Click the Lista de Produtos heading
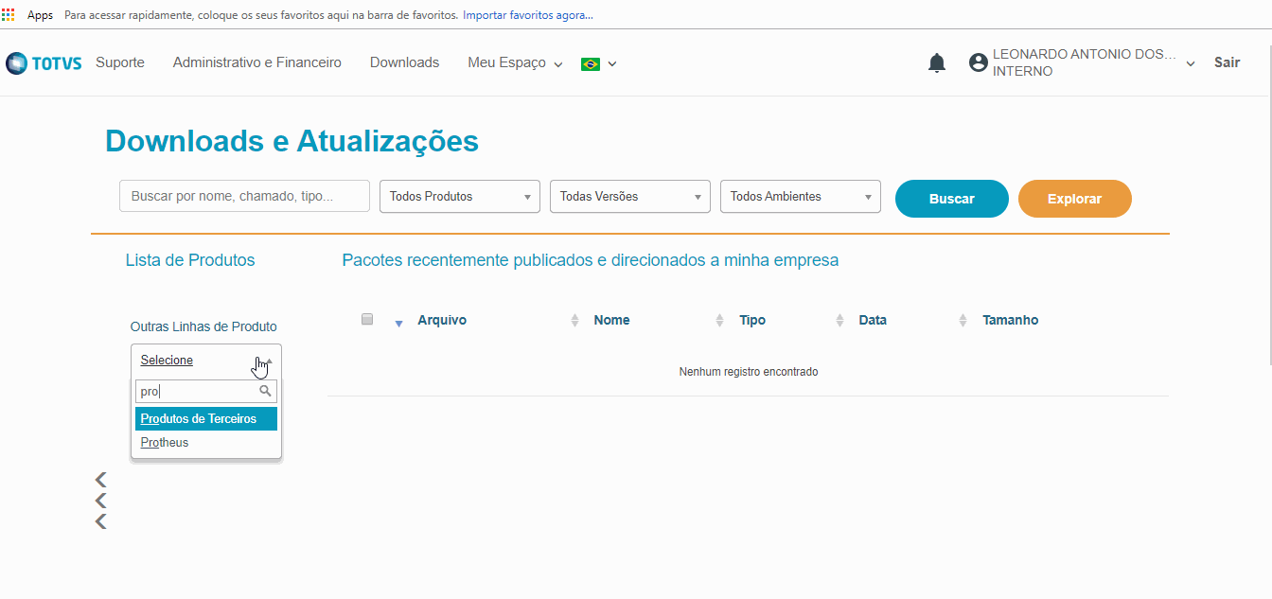 [x=190, y=260]
